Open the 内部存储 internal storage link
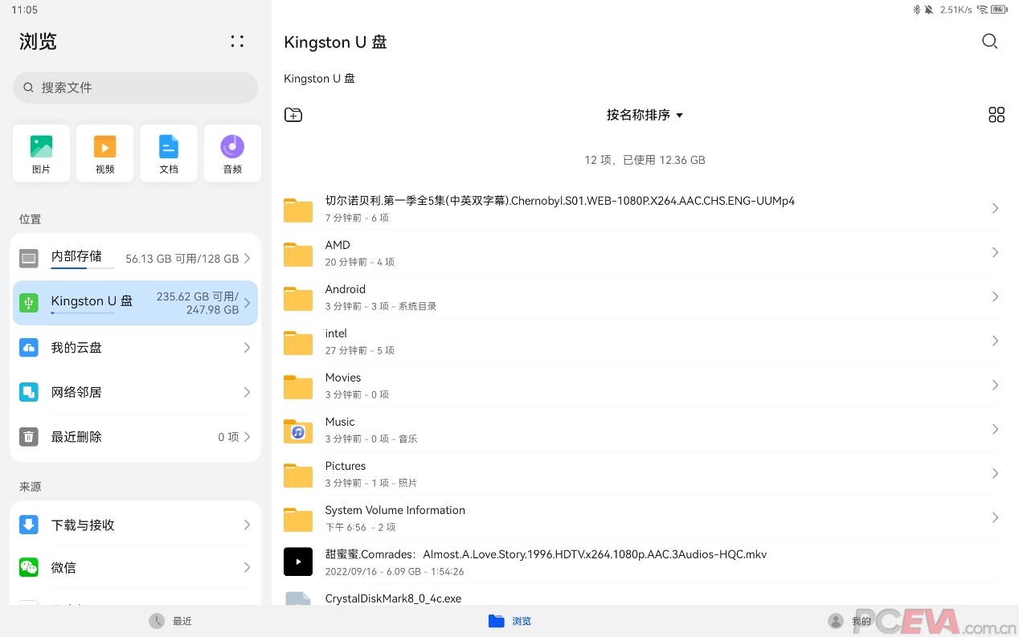Image resolution: width=1019 pixels, height=637 pixels. 78,257
